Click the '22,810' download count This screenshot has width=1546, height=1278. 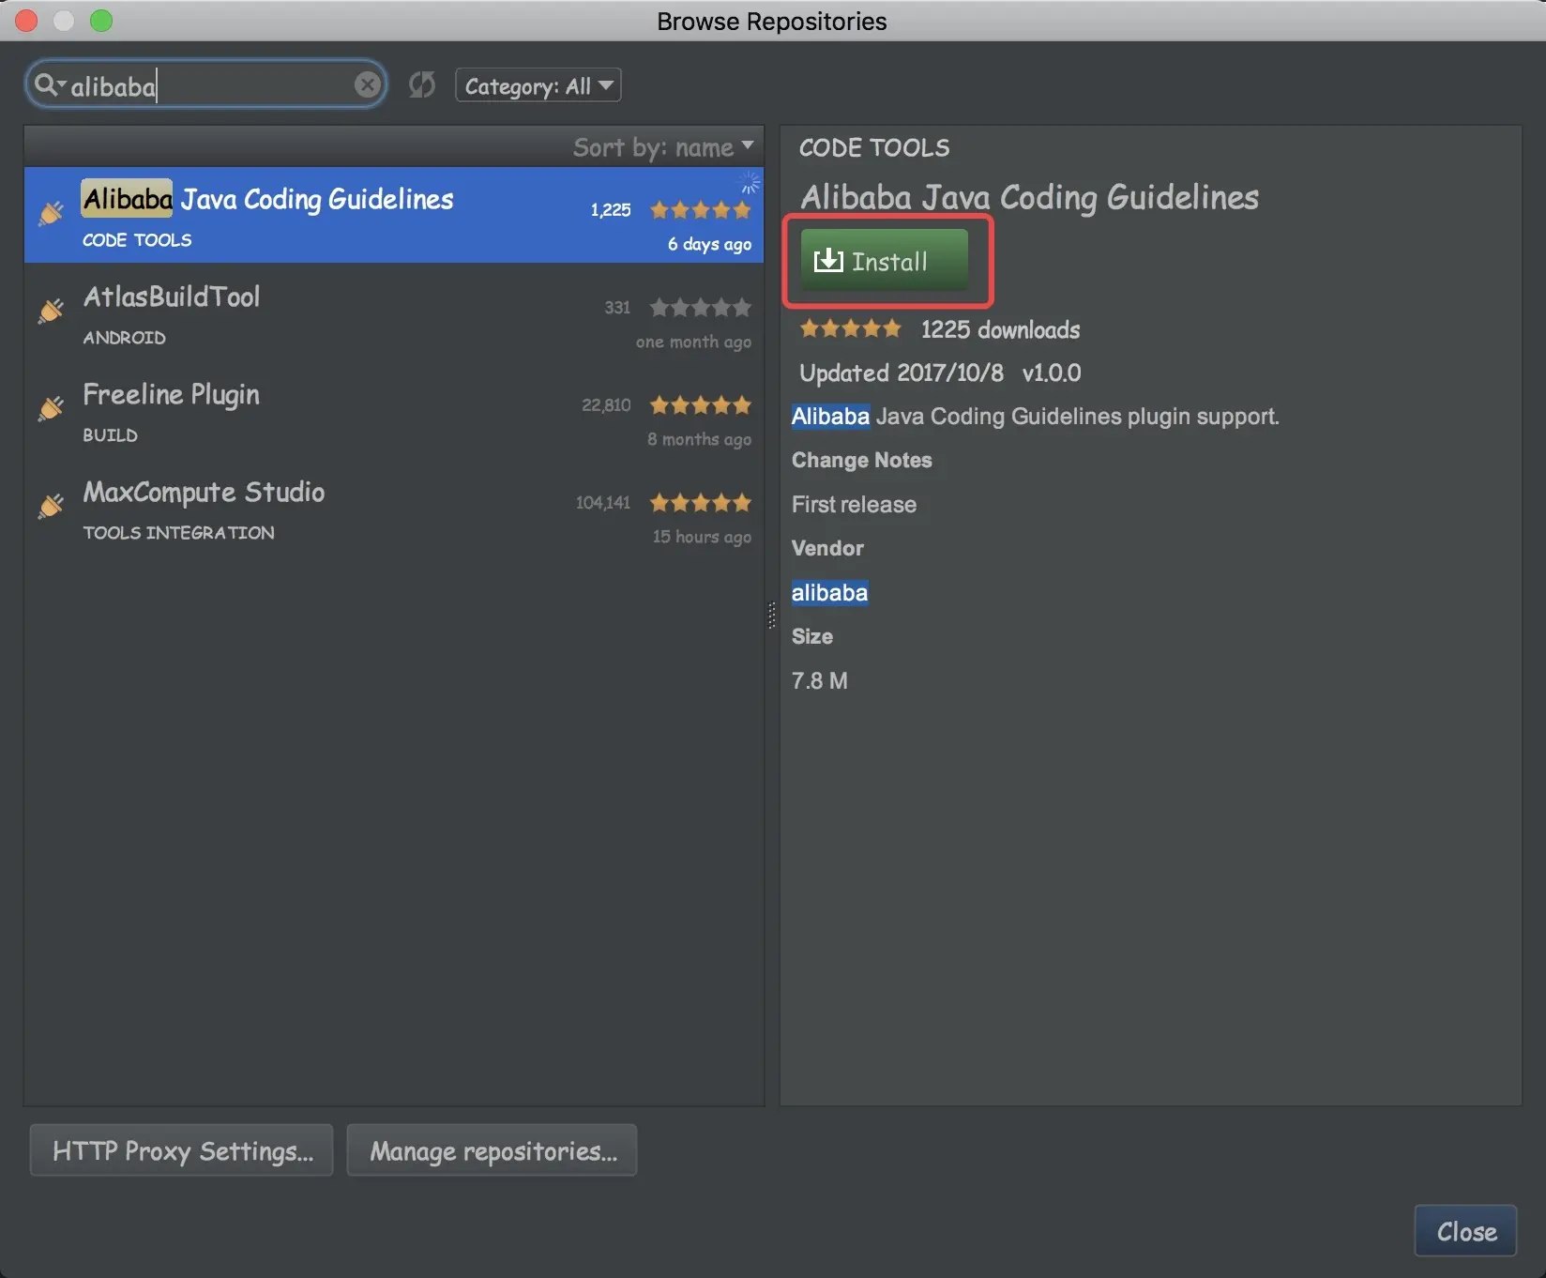point(606,405)
